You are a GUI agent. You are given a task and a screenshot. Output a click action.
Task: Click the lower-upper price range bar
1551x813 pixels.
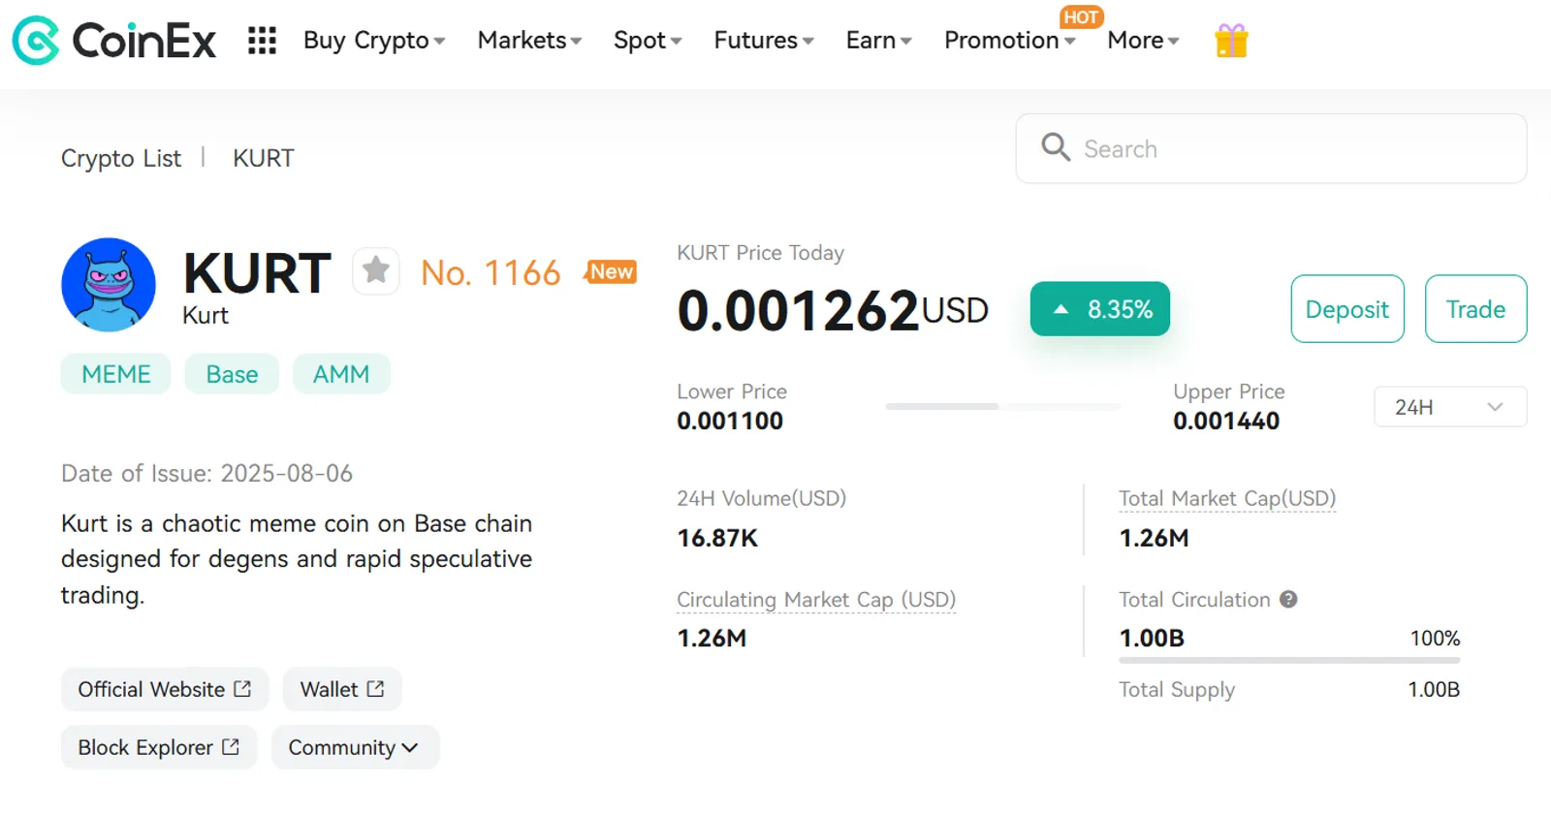[1003, 406]
